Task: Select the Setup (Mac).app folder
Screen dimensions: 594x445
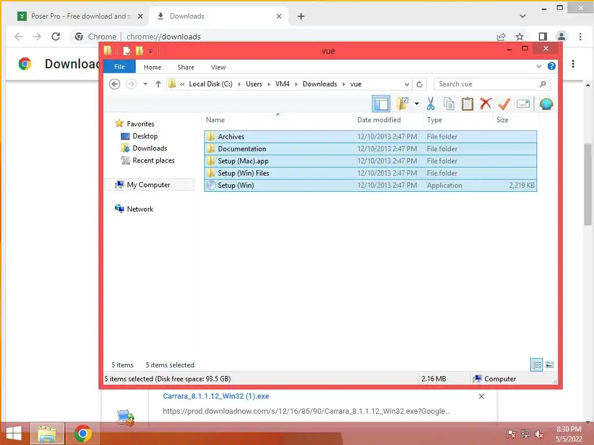Action: click(x=371, y=161)
